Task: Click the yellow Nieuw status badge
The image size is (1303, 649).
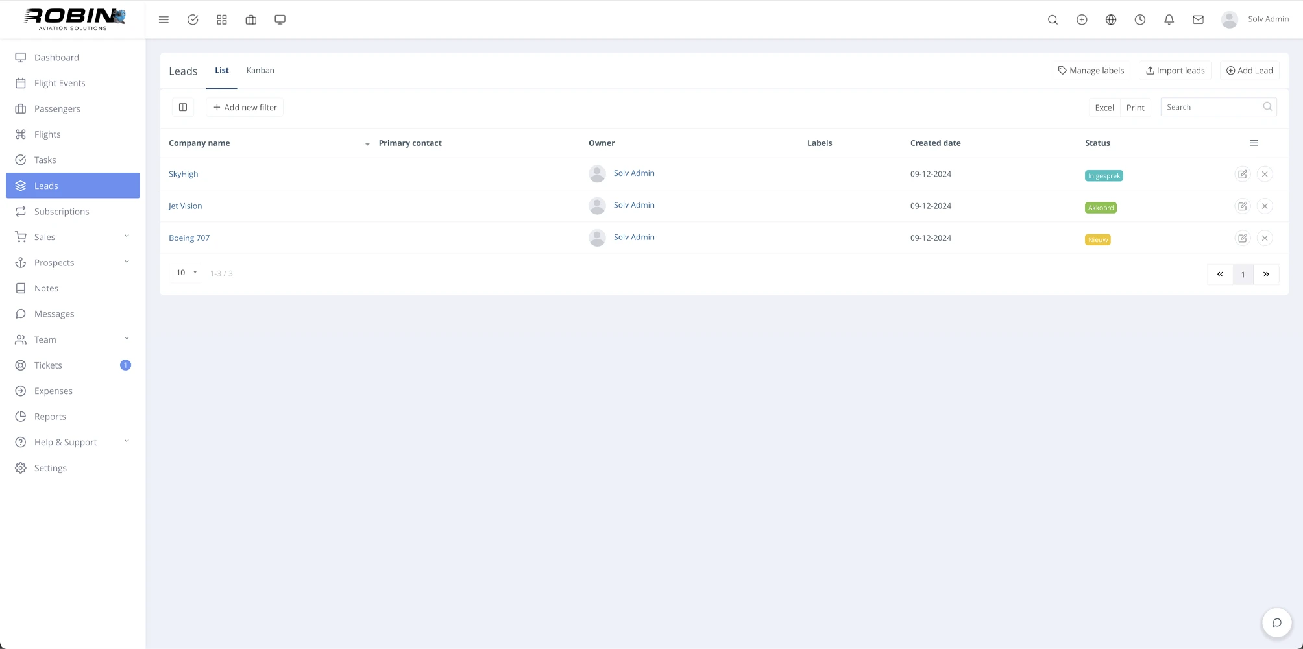Action: [x=1097, y=239]
